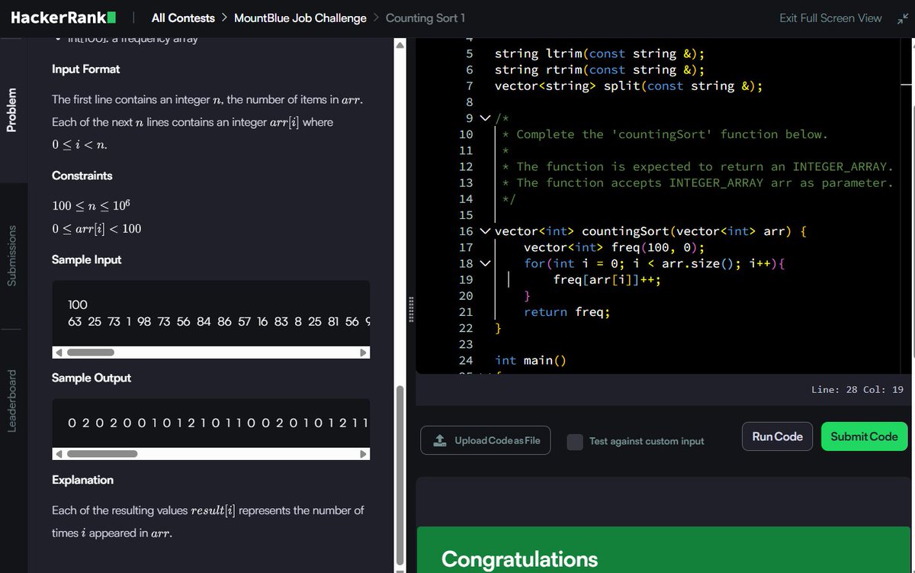
Task: Open MountBlue Job Challenge breadcrumb
Action: click(300, 18)
